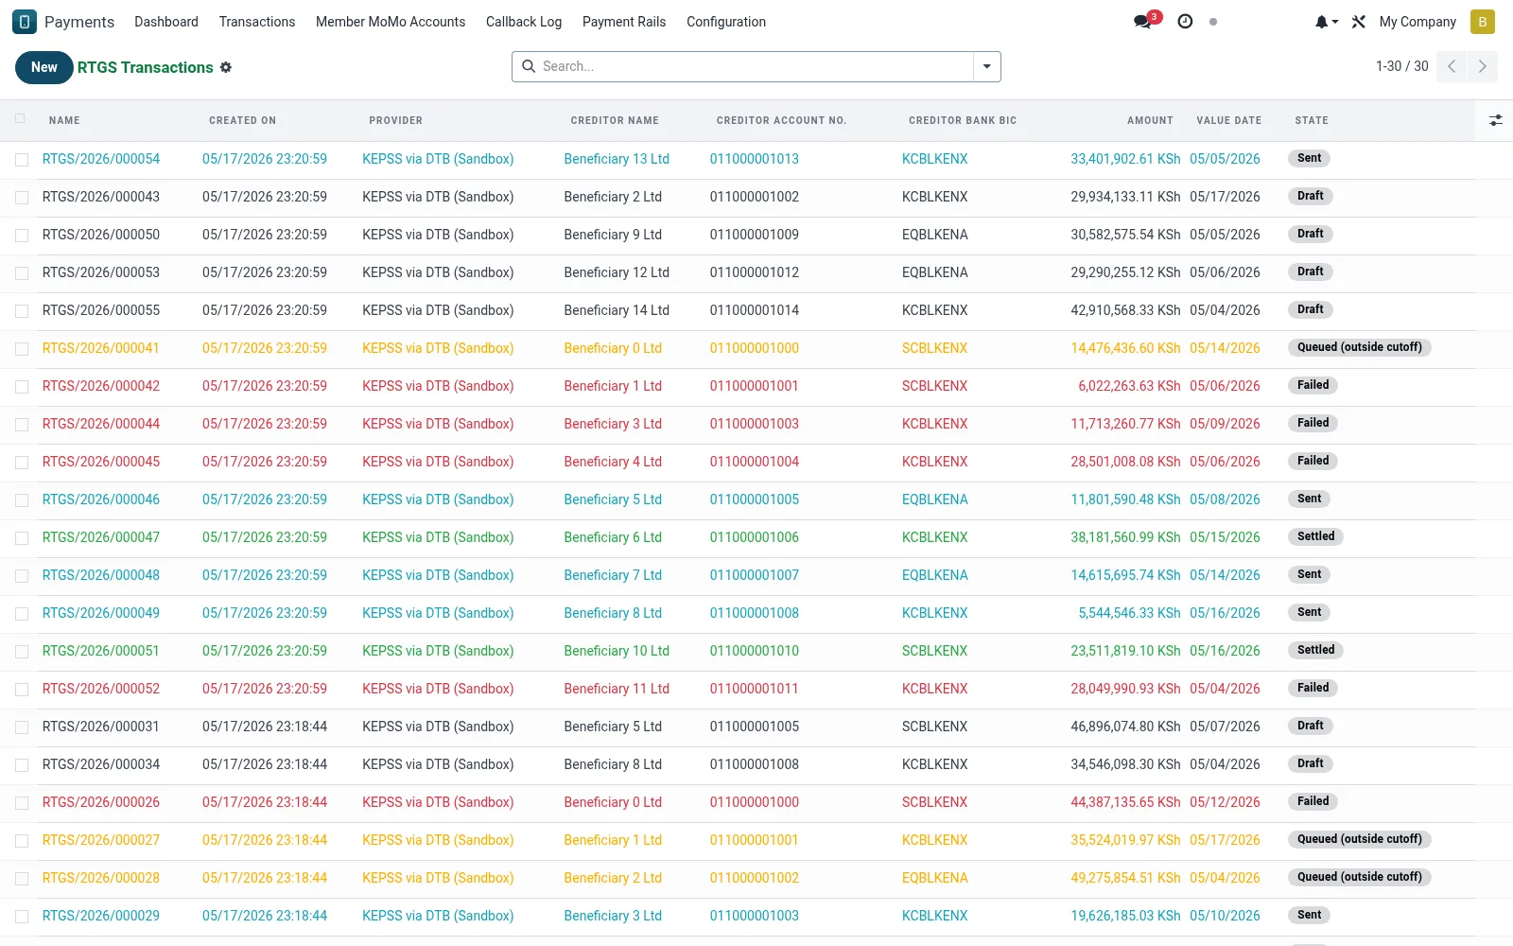1513x946 pixels.
Task: Click account number 011000001010
Action: 755,651
